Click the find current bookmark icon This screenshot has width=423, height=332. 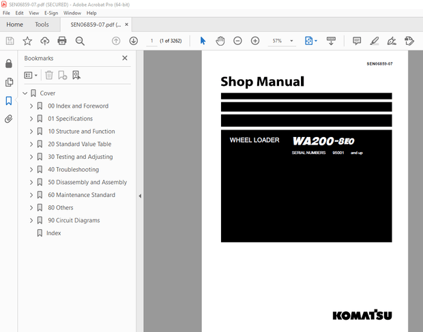[76, 75]
